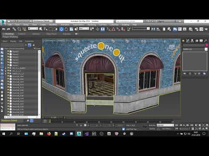The image size is (209, 156).
Task: Activate the Select and Rotate tool
Action: [x=66, y=29]
